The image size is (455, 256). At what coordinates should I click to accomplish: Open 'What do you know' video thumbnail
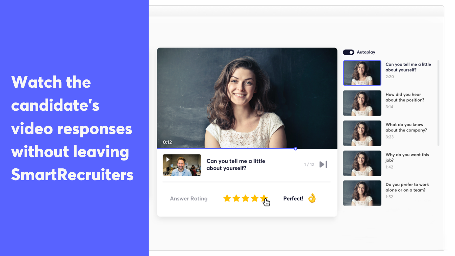pyautogui.click(x=362, y=133)
